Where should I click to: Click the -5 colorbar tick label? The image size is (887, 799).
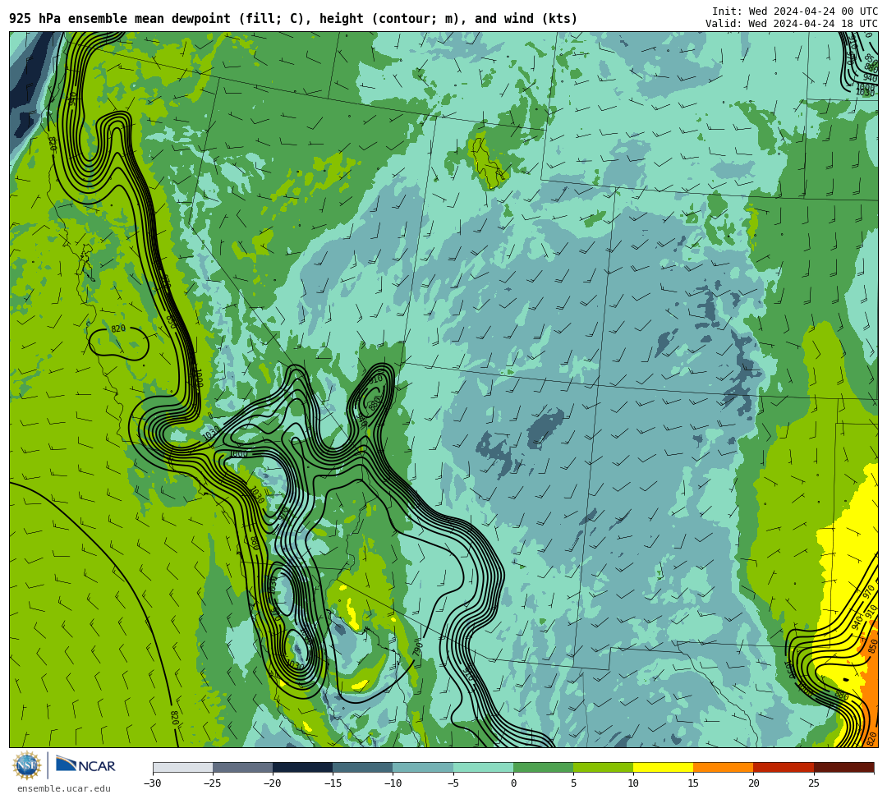(453, 783)
